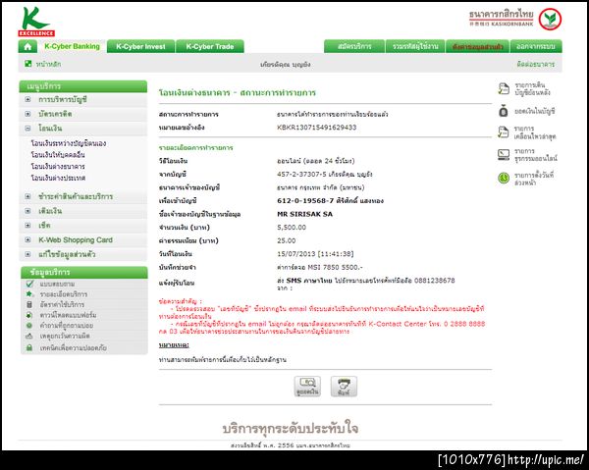The image size is (589, 470).
Task: Click the icon next to คำถามที่ถูกถามบ่อย
Action: [29, 326]
